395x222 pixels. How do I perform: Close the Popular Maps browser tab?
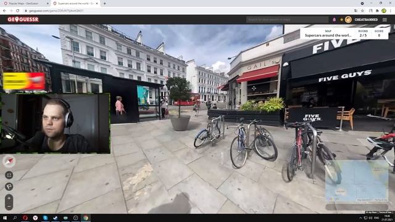48,4
